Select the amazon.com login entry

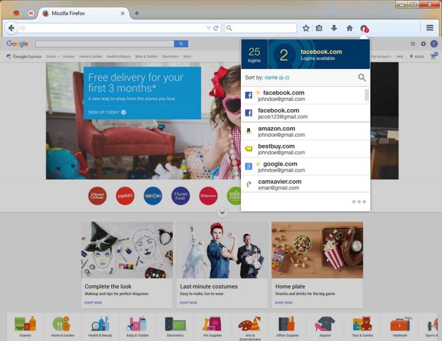[305, 131]
